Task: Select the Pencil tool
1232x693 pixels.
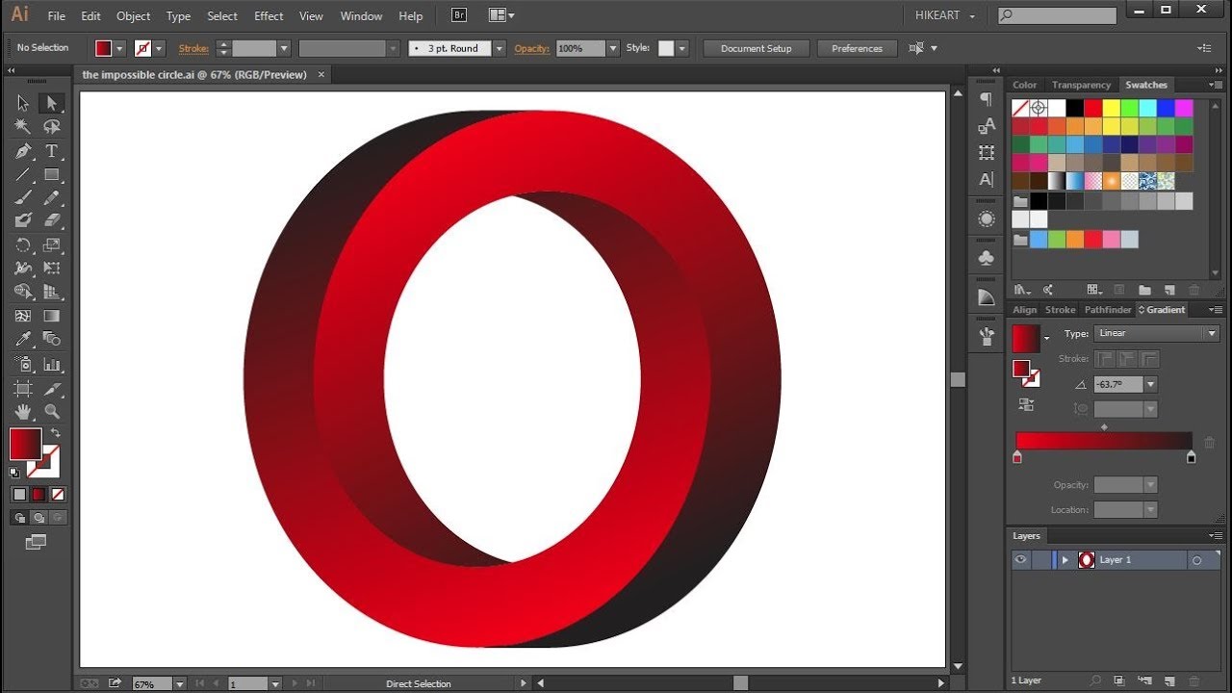Action: [52, 197]
